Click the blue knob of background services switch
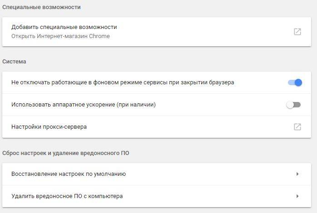Screen dimensions: 317x213 [298, 82]
